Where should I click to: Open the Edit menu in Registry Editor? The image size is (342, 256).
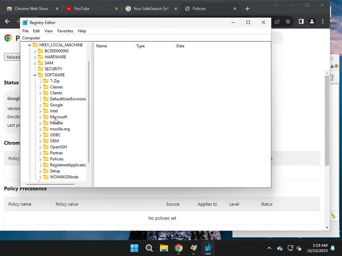click(36, 31)
